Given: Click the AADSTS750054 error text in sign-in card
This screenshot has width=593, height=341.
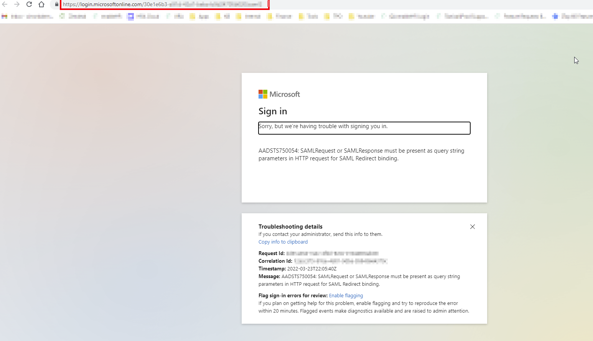Looking at the screenshot, I should coord(361,155).
